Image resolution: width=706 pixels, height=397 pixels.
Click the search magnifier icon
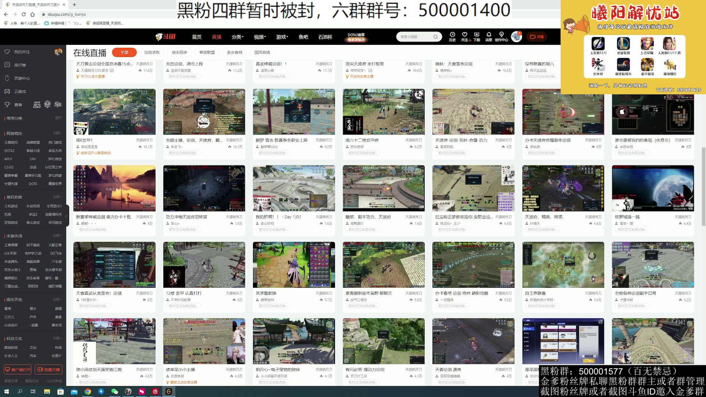tap(436, 37)
